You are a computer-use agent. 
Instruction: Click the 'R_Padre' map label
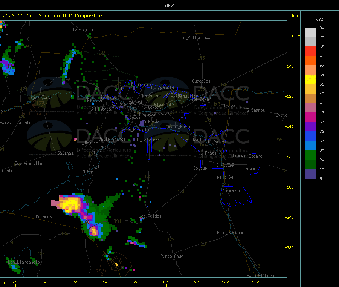coord(216,141)
